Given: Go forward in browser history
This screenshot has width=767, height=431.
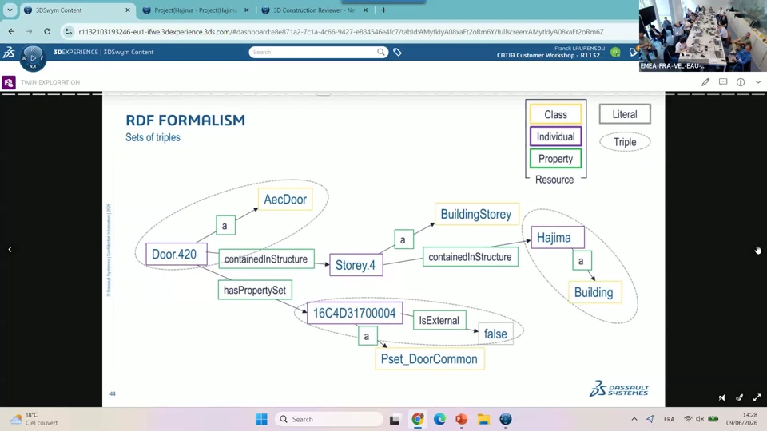Looking at the screenshot, I should click(29, 31).
